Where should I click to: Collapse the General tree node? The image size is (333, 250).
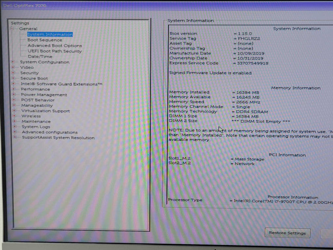tap(12, 29)
